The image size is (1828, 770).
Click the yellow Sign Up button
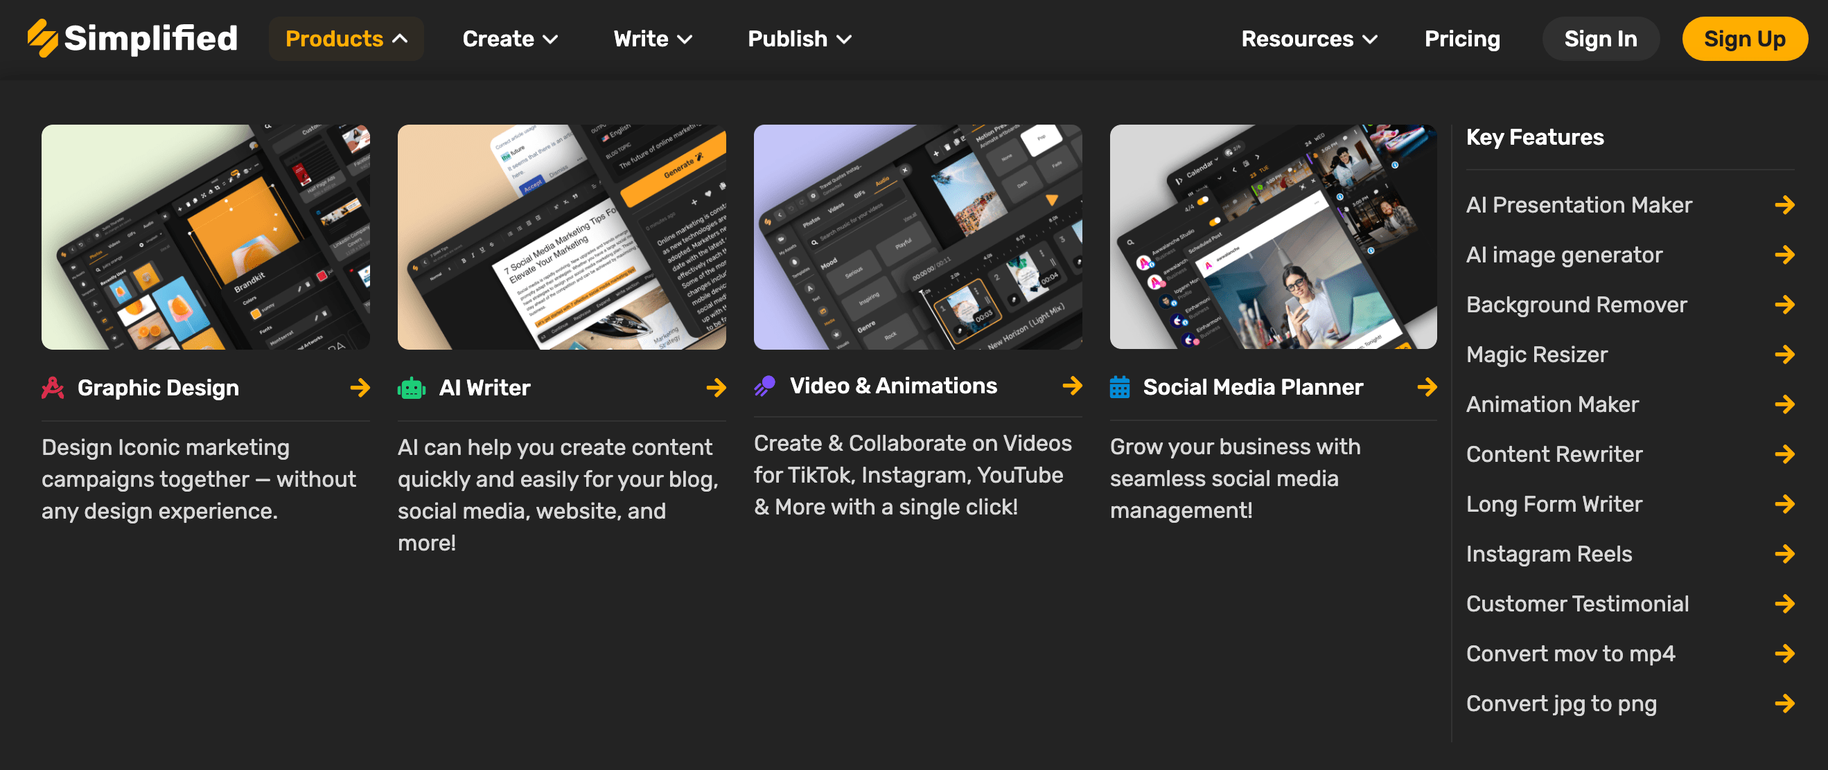tap(1744, 39)
